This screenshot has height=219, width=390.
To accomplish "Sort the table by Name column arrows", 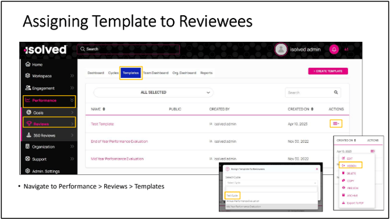I will tap(104, 109).
